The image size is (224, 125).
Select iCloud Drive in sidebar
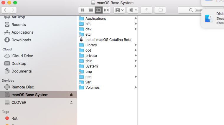[22, 56]
